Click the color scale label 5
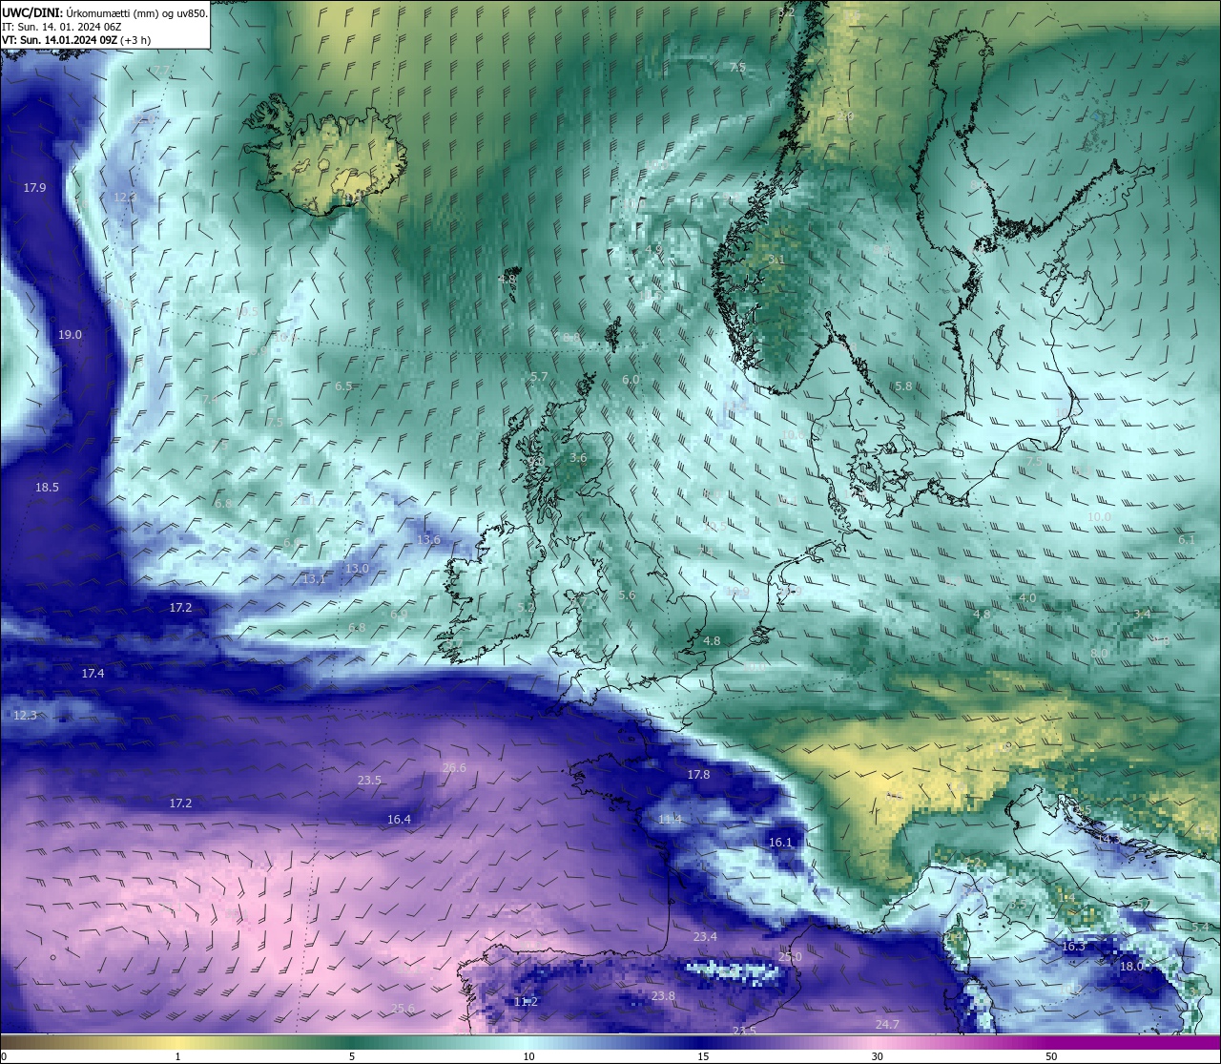1221x1064 pixels. [352, 1056]
